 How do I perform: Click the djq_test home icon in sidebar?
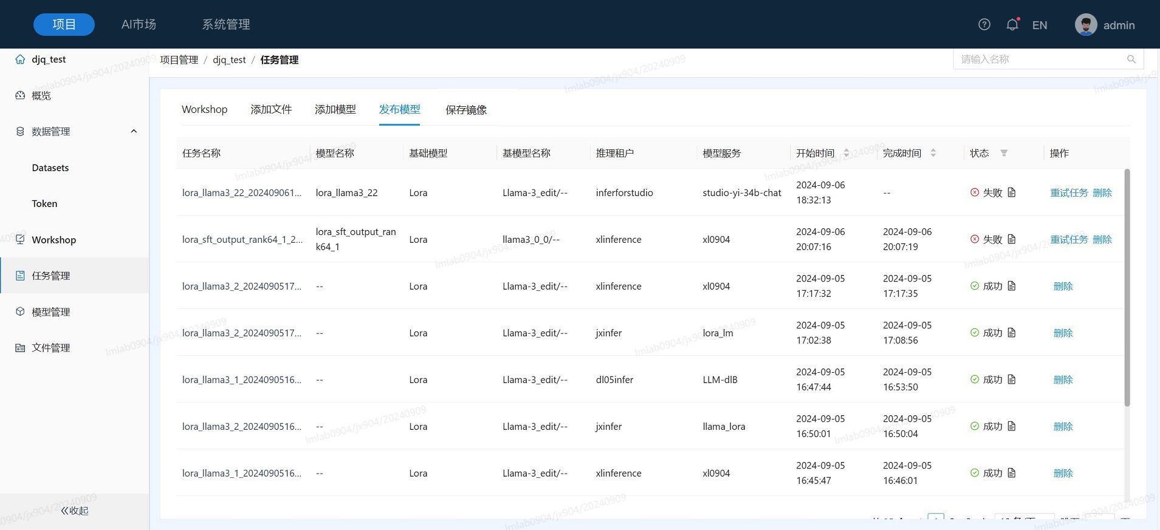click(20, 59)
